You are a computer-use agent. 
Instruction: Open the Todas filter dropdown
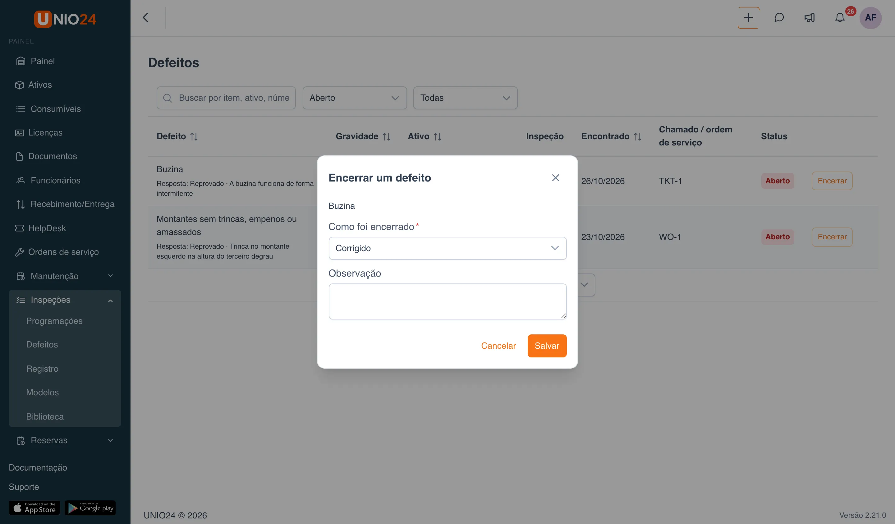point(465,98)
